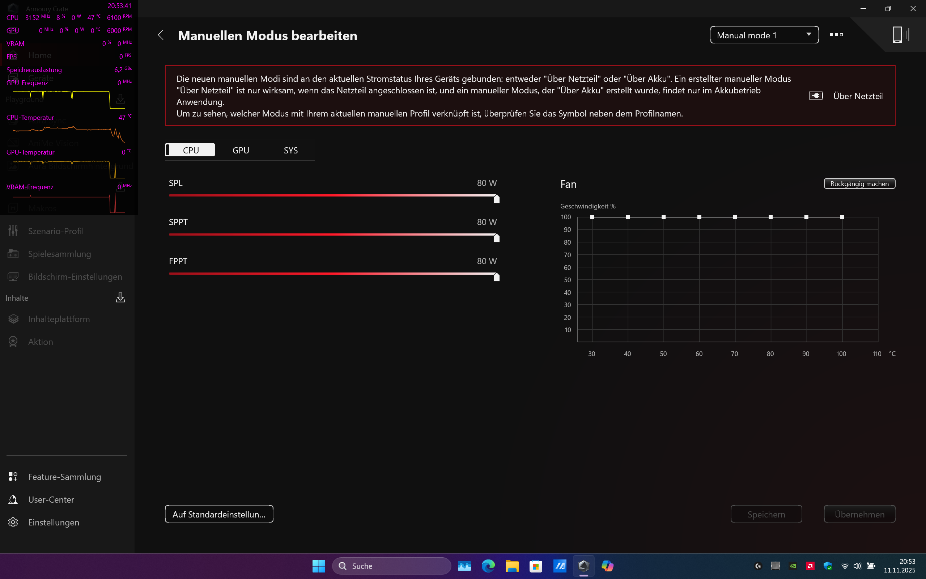Open Aktion in the sidebar
926x579 pixels.
(x=41, y=342)
